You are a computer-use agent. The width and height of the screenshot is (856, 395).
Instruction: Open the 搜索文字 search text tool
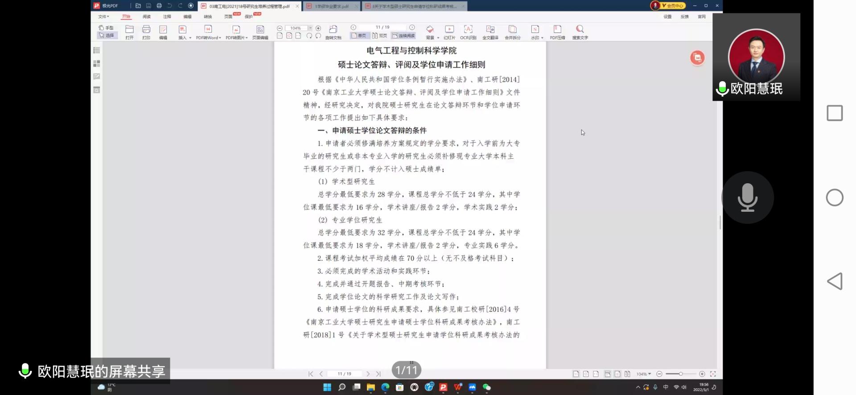click(x=580, y=29)
